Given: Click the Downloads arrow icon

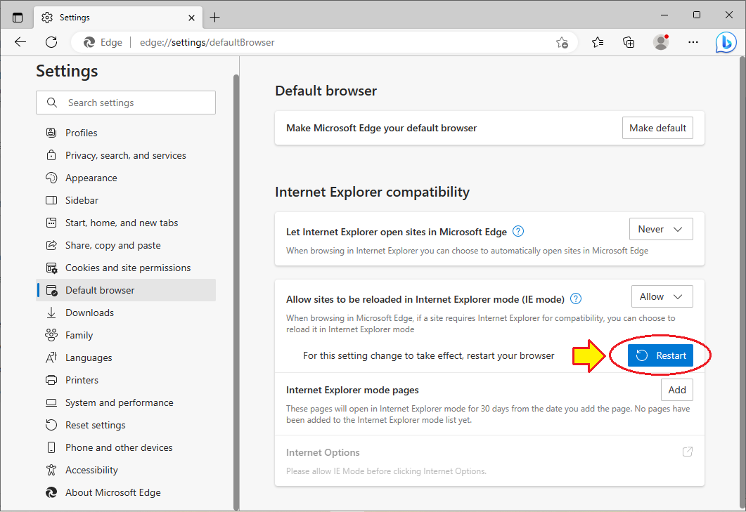Looking at the screenshot, I should point(51,313).
